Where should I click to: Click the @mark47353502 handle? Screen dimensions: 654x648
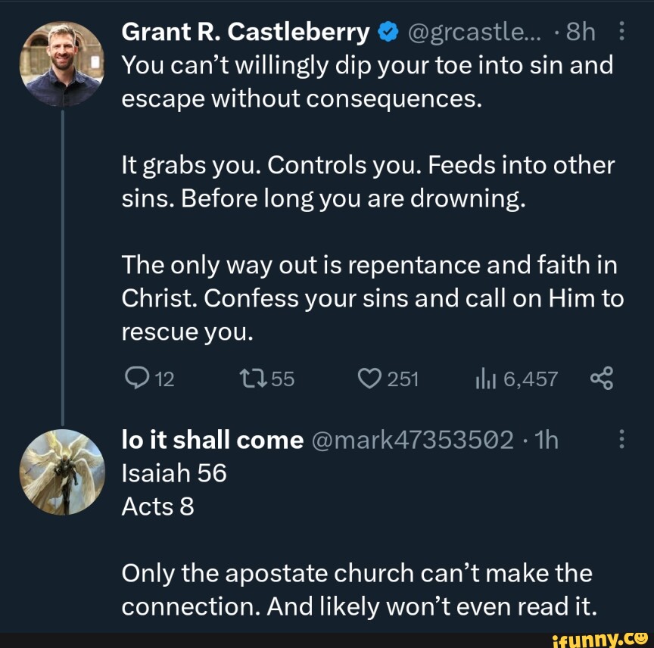[413, 440]
